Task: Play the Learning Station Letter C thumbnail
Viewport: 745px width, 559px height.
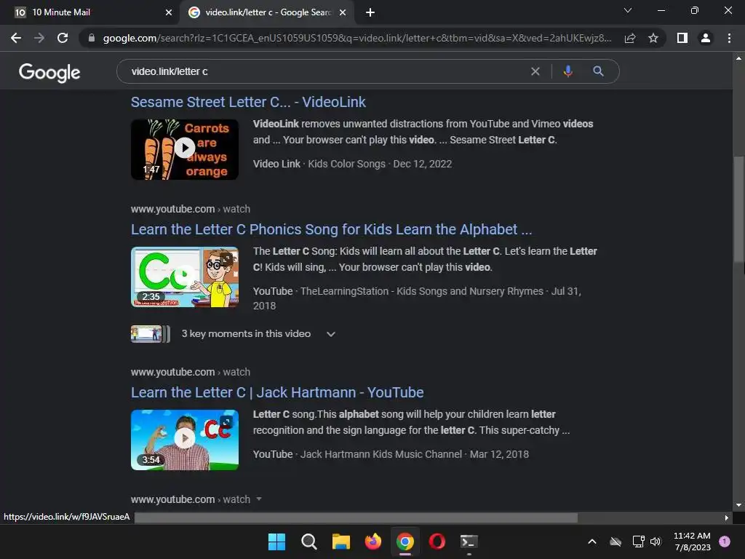Action: coord(185,277)
